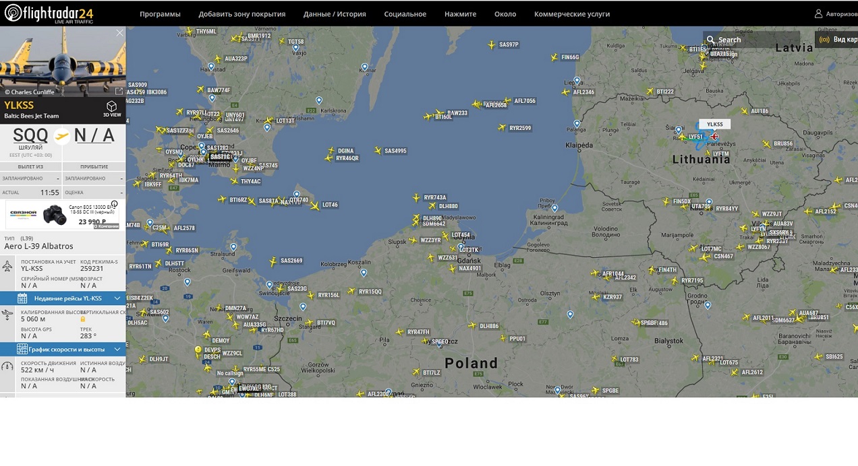Viewport: 858px width, 466px height.
Task: Click the LOT46 plane marker
Action: [x=314, y=205]
